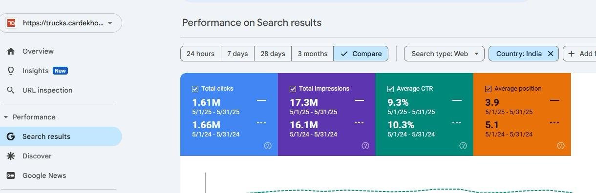Click the Insights lightbulb icon
This screenshot has width=596, height=193.
pyautogui.click(x=11, y=71)
